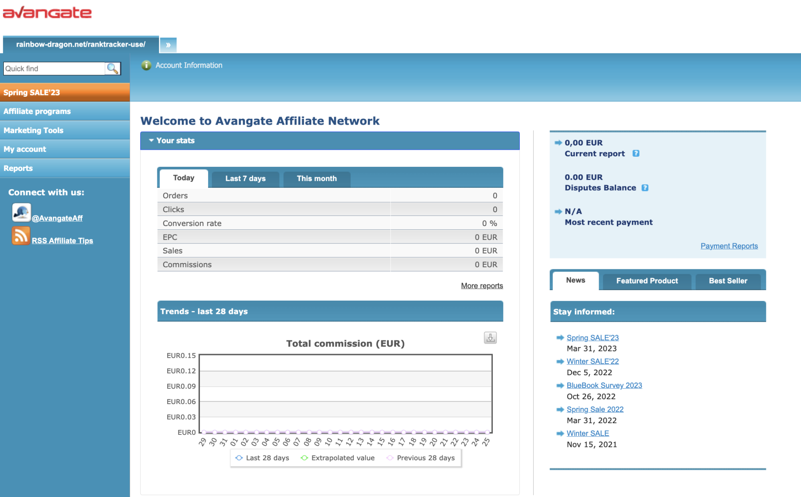Open the My account menu

point(65,149)
